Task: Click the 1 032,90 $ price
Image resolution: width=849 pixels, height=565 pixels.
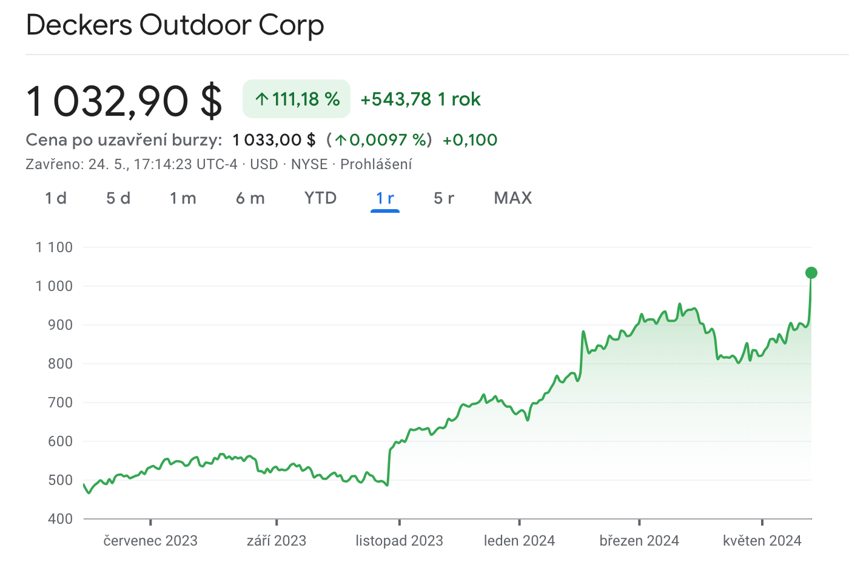Action: (124, 101)
